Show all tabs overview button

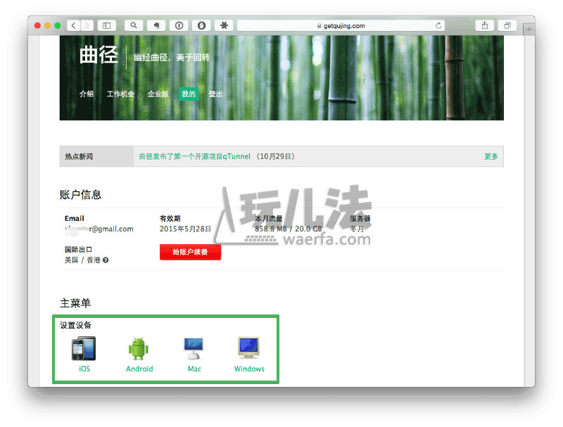point(507,25)
